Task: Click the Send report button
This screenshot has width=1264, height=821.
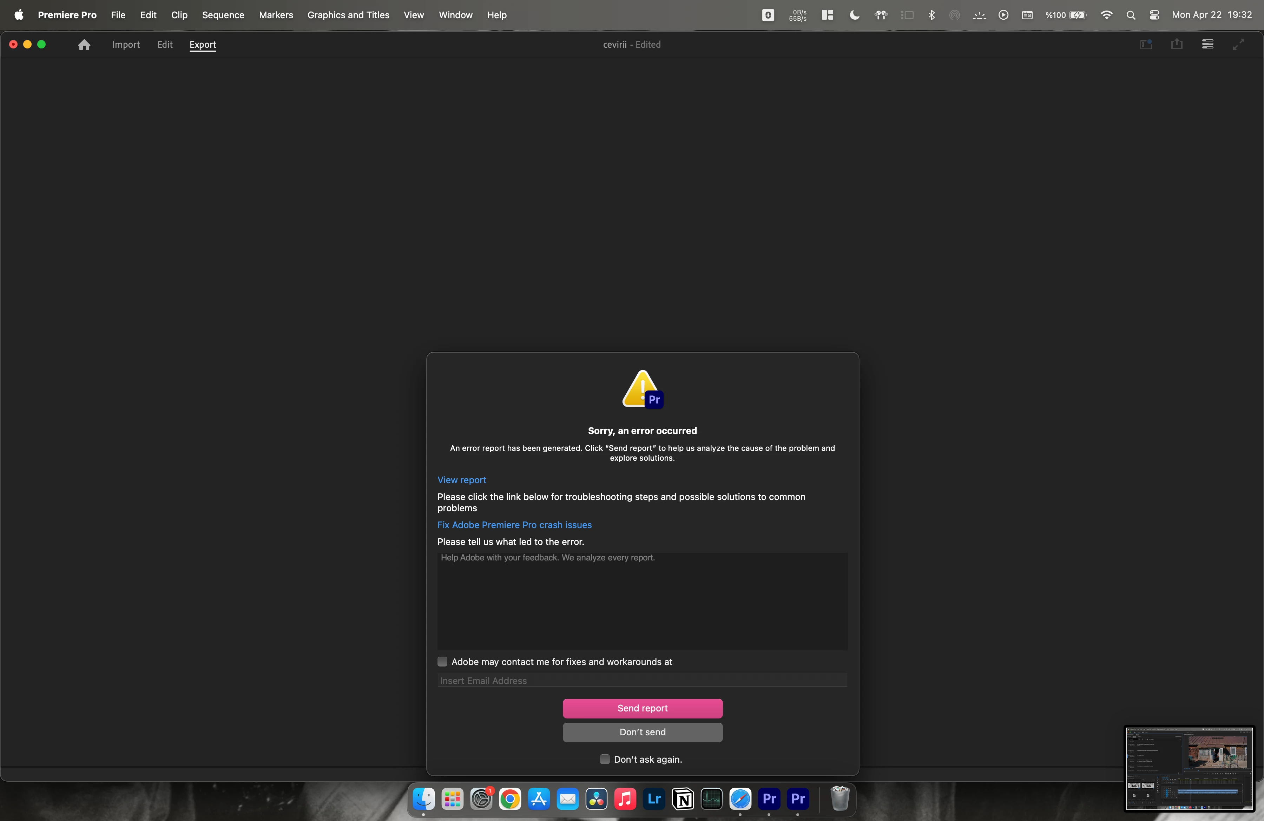Action: [x=642, y=708]
